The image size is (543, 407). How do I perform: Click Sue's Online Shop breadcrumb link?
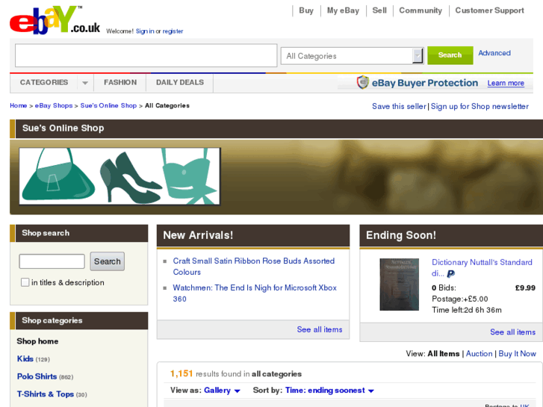pyautogui.click(x=108, y=105)
